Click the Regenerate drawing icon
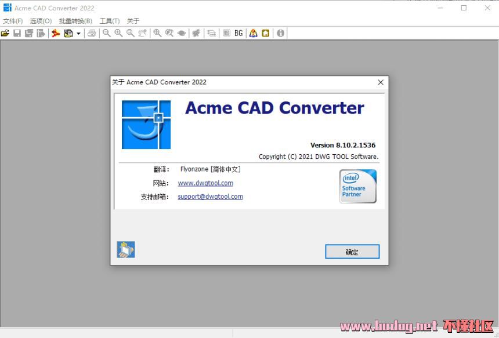The width and height of the screenshot is (499, 338). pyautogui.click(x=196, y=33)
